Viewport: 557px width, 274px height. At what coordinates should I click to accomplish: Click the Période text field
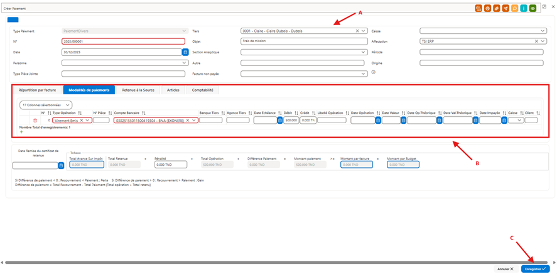pos(482,52)
